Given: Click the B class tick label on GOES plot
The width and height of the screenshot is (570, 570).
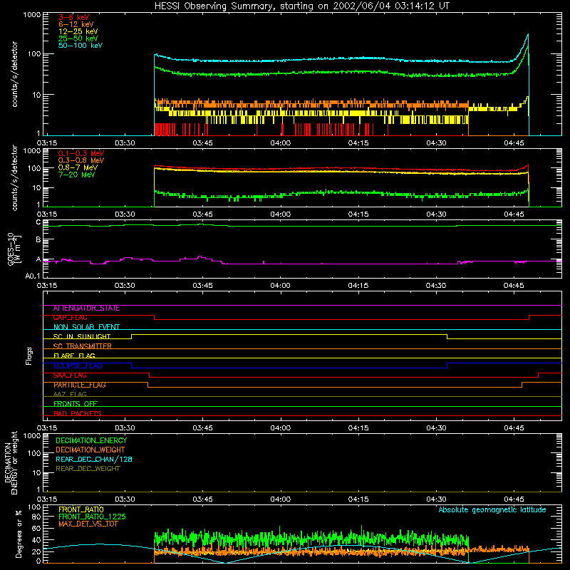Looking at the screenshot, I should [38, 239].
